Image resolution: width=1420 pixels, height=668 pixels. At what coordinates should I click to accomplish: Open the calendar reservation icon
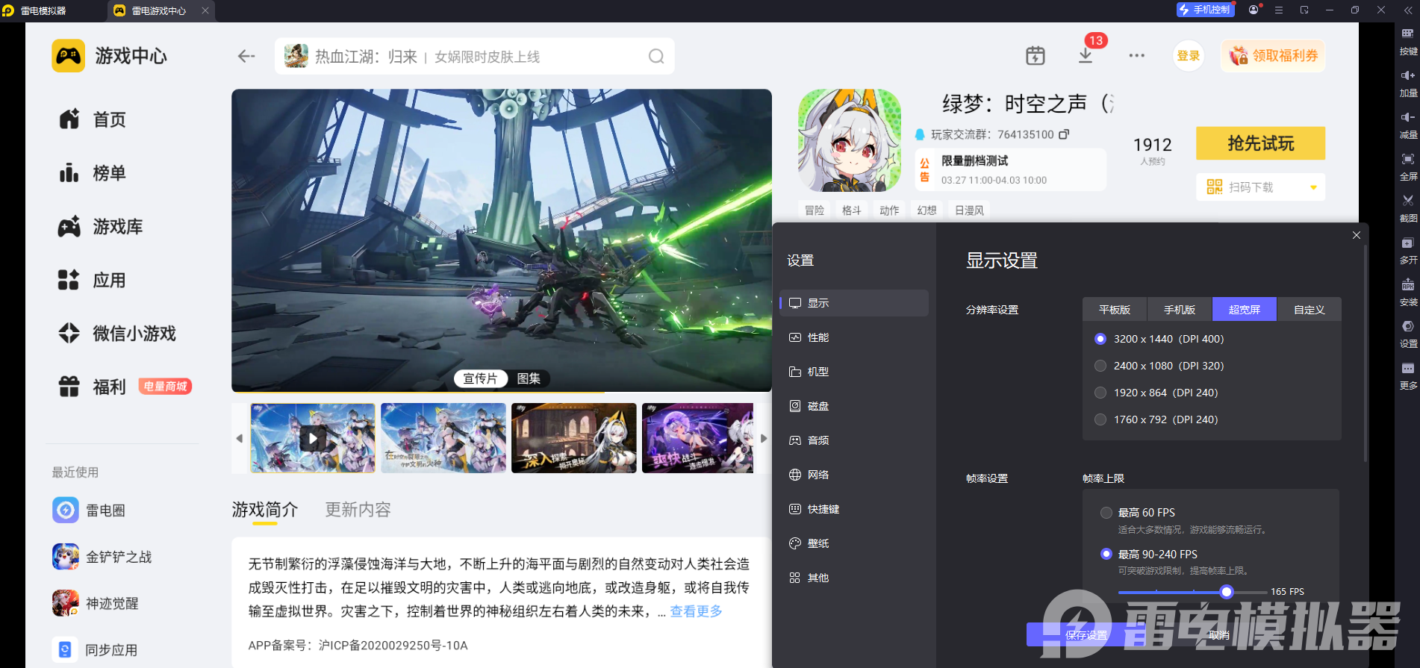pos(1036,55)
